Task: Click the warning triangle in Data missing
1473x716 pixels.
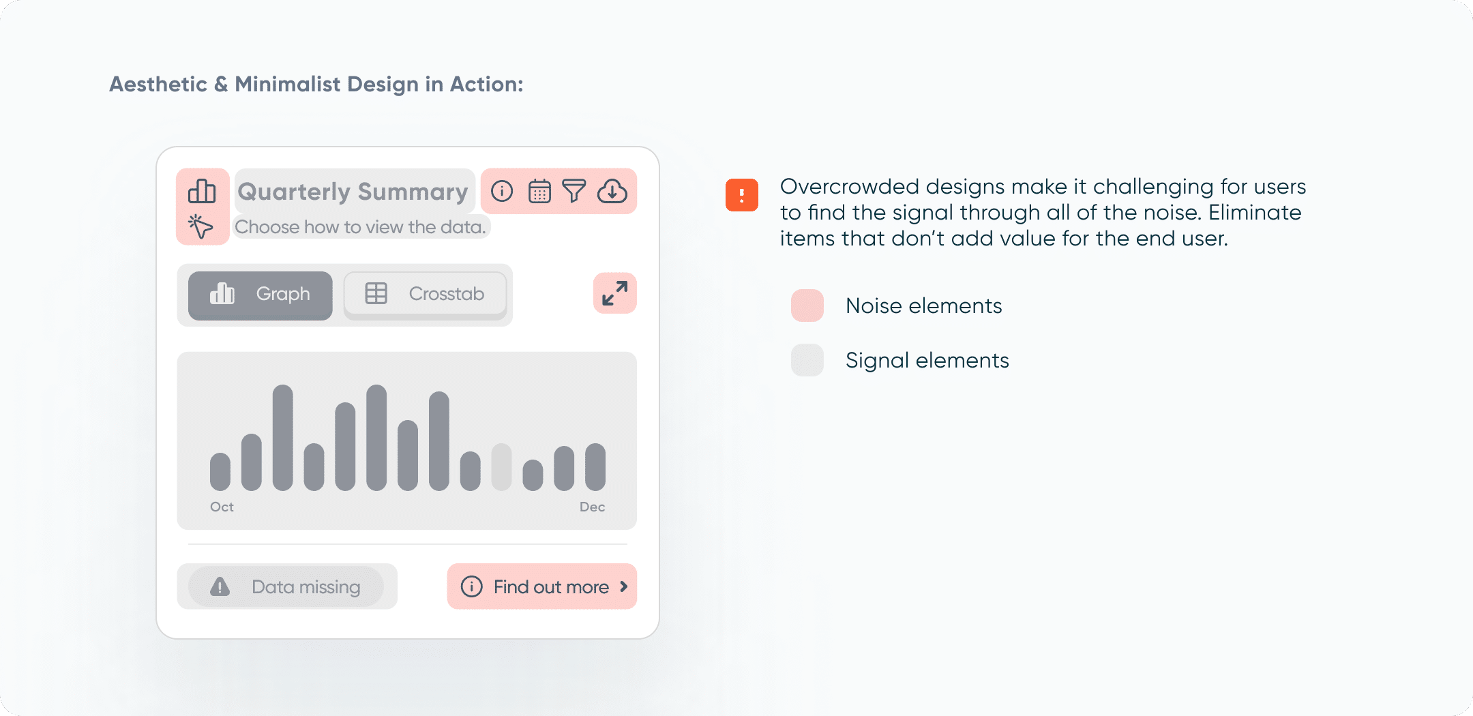Action: click(220, 586)
